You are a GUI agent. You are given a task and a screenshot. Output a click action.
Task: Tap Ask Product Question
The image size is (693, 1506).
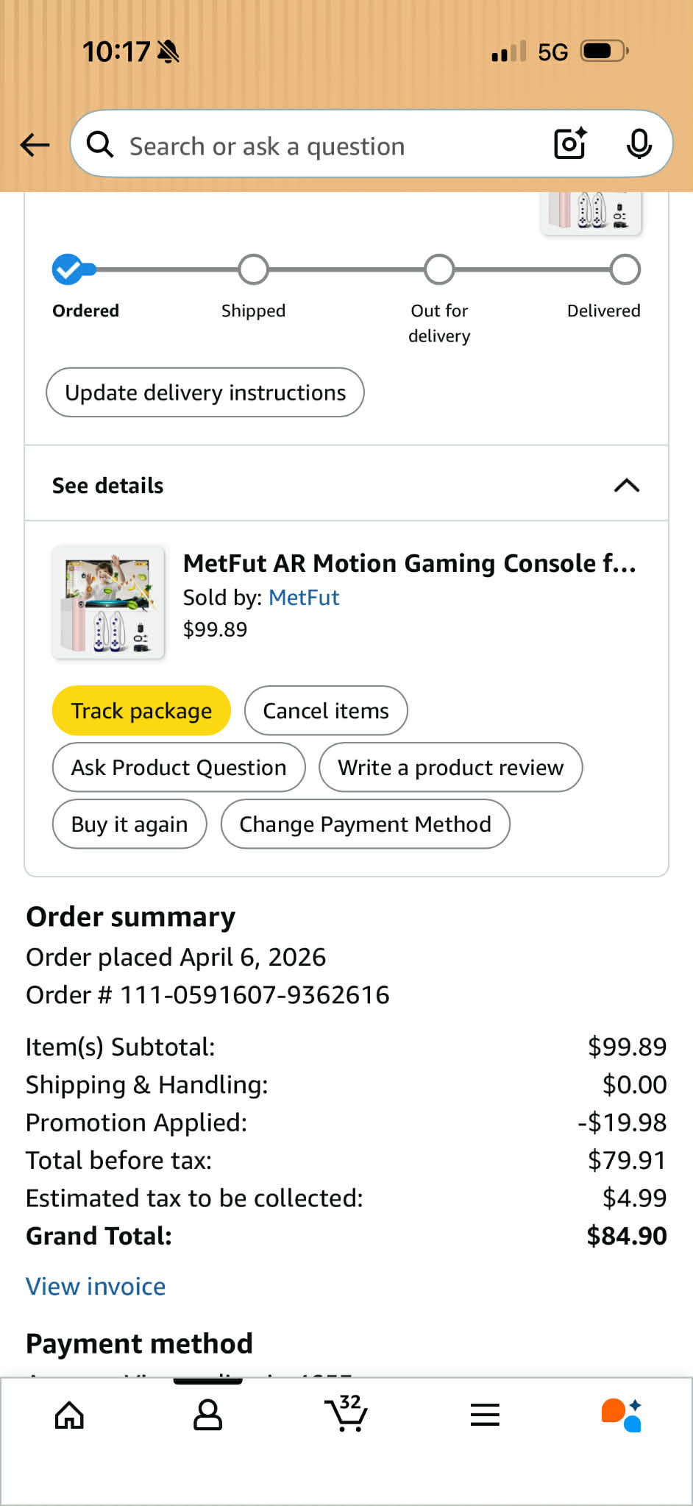pyautogui.click(x=179, y=767)
